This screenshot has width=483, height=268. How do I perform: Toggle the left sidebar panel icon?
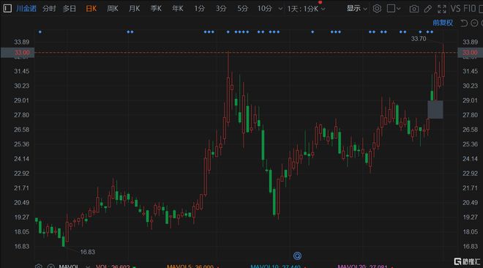pyautogui.click(x=7, y=9)
